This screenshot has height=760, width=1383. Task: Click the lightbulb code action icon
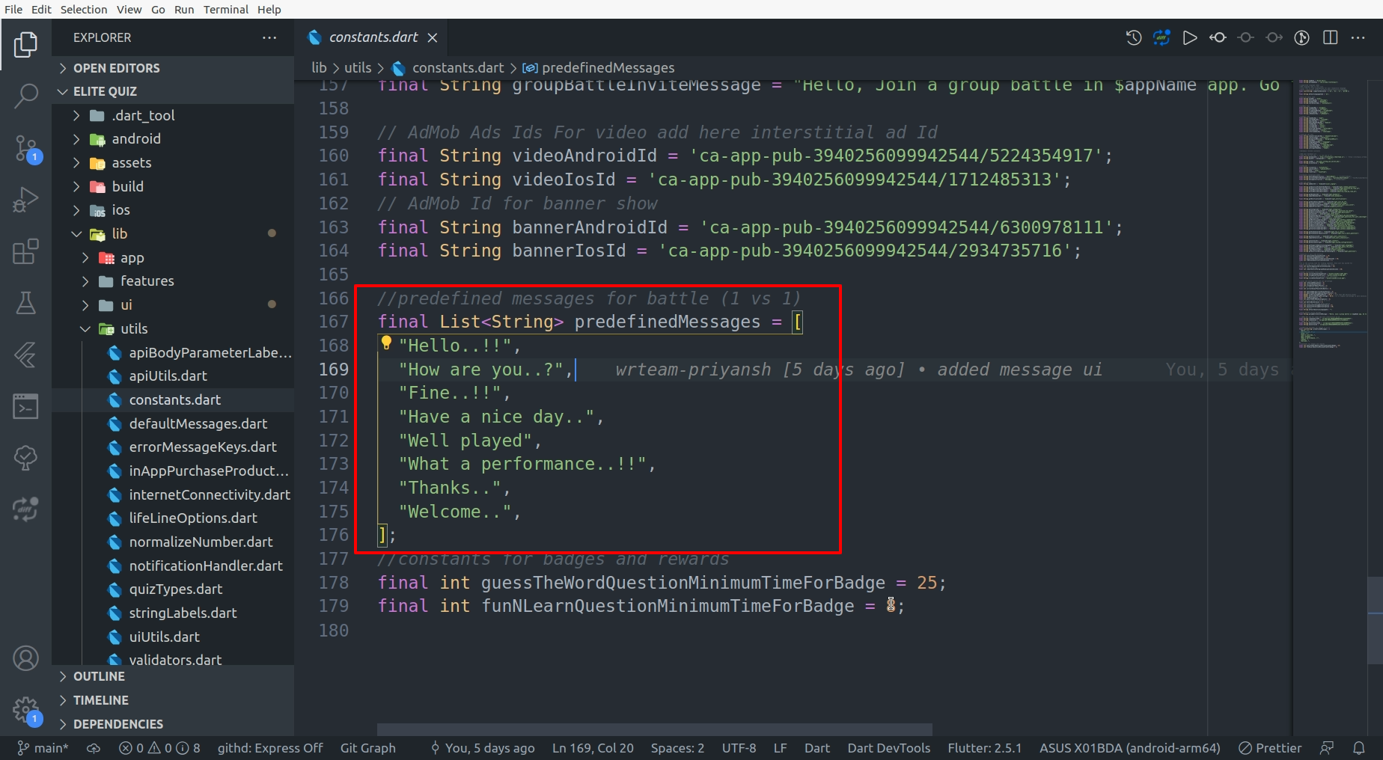(x=386, y=343)
